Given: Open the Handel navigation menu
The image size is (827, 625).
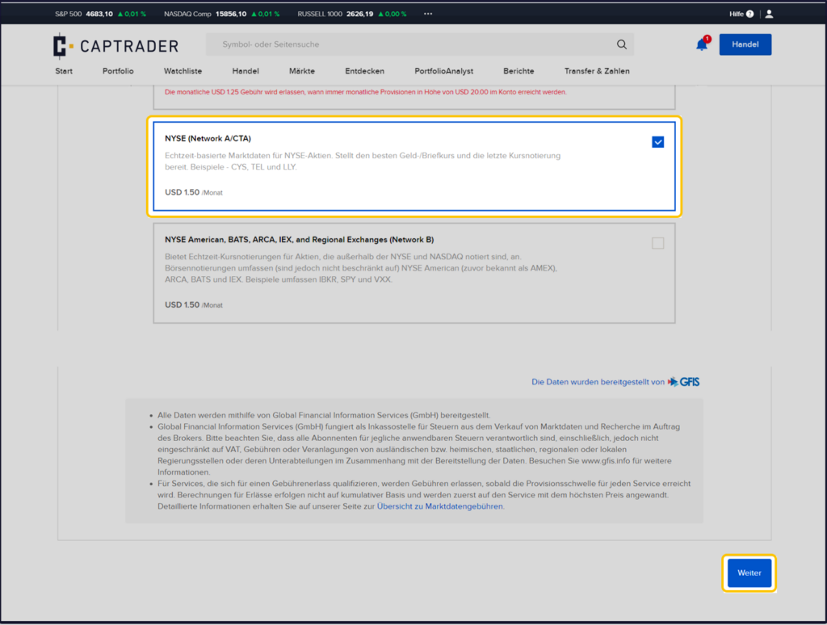Looking at the screenshot, I should [246, 71].
